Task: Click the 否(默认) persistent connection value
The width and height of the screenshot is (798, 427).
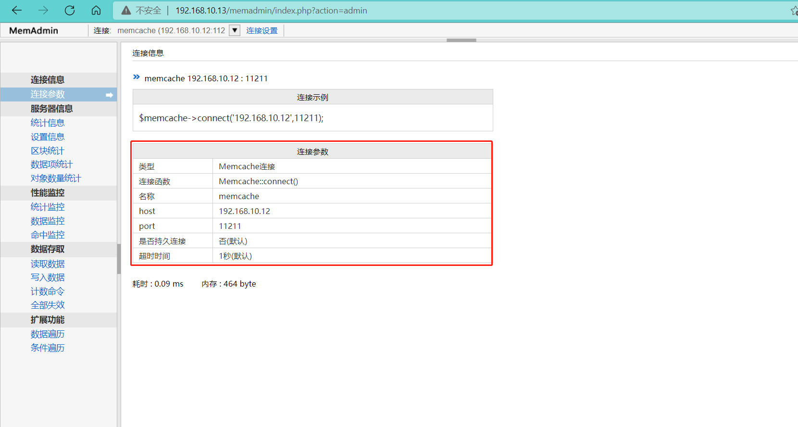Action: click(x=233, y=241)
